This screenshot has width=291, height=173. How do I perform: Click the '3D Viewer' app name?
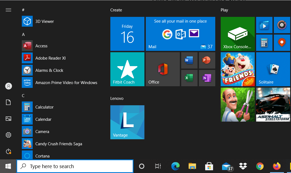[x=44, y=21]
